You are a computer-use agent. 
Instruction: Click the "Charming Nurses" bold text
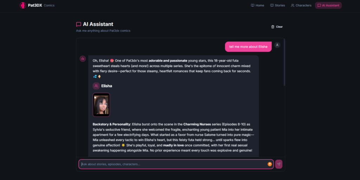197,124
